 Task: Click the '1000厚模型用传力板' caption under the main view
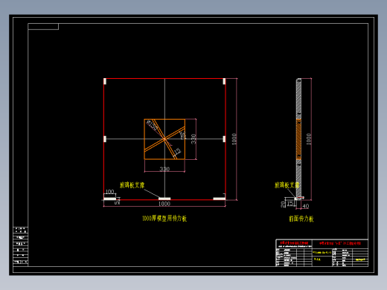point(164,219)
